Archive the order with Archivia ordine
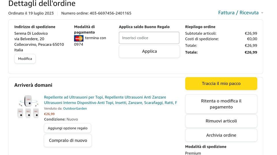Image resolution: width=277 pixels, height=155 pixels. pyautogui.click(x=221, y=135)
